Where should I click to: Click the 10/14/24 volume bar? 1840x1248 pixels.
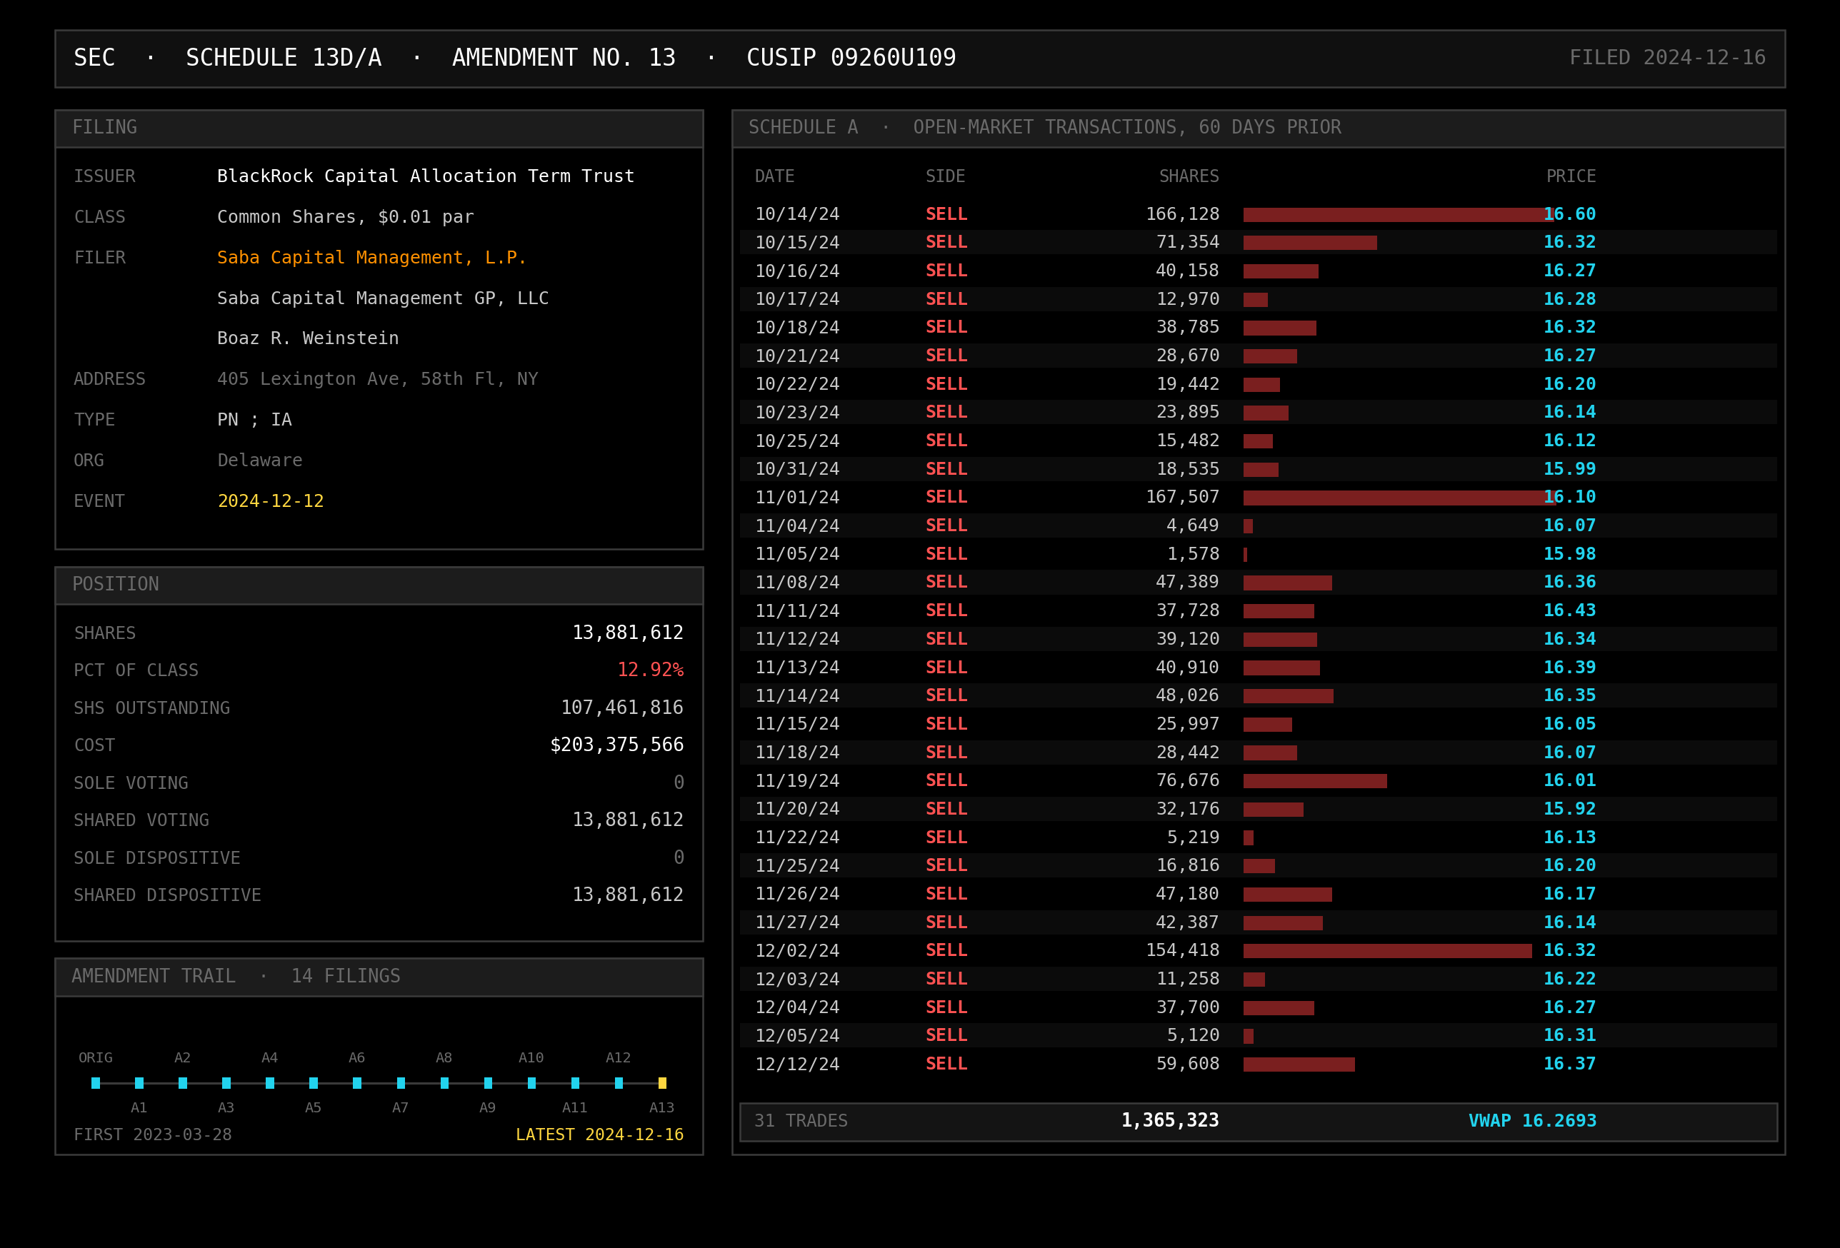[1398, 214]
